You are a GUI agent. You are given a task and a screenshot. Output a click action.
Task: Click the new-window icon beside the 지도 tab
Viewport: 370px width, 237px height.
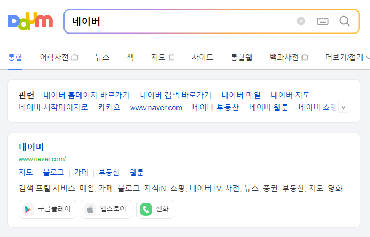(x=171, y=58)
